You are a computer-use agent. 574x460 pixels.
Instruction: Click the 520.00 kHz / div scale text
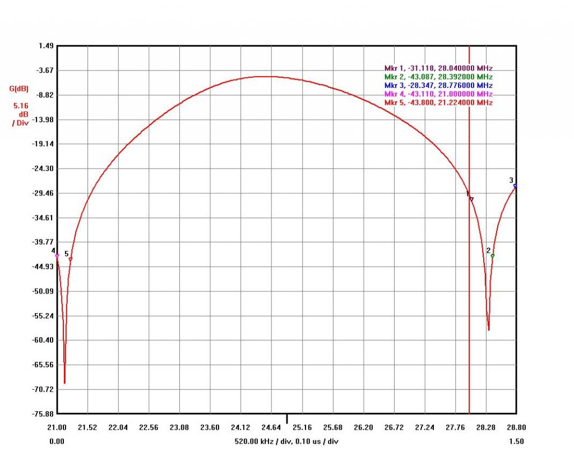286,442
